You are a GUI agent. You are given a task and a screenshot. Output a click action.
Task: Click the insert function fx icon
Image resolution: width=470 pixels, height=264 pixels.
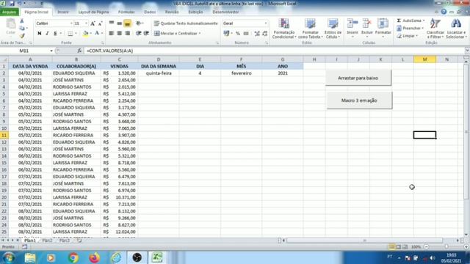[x=79, y=51]
